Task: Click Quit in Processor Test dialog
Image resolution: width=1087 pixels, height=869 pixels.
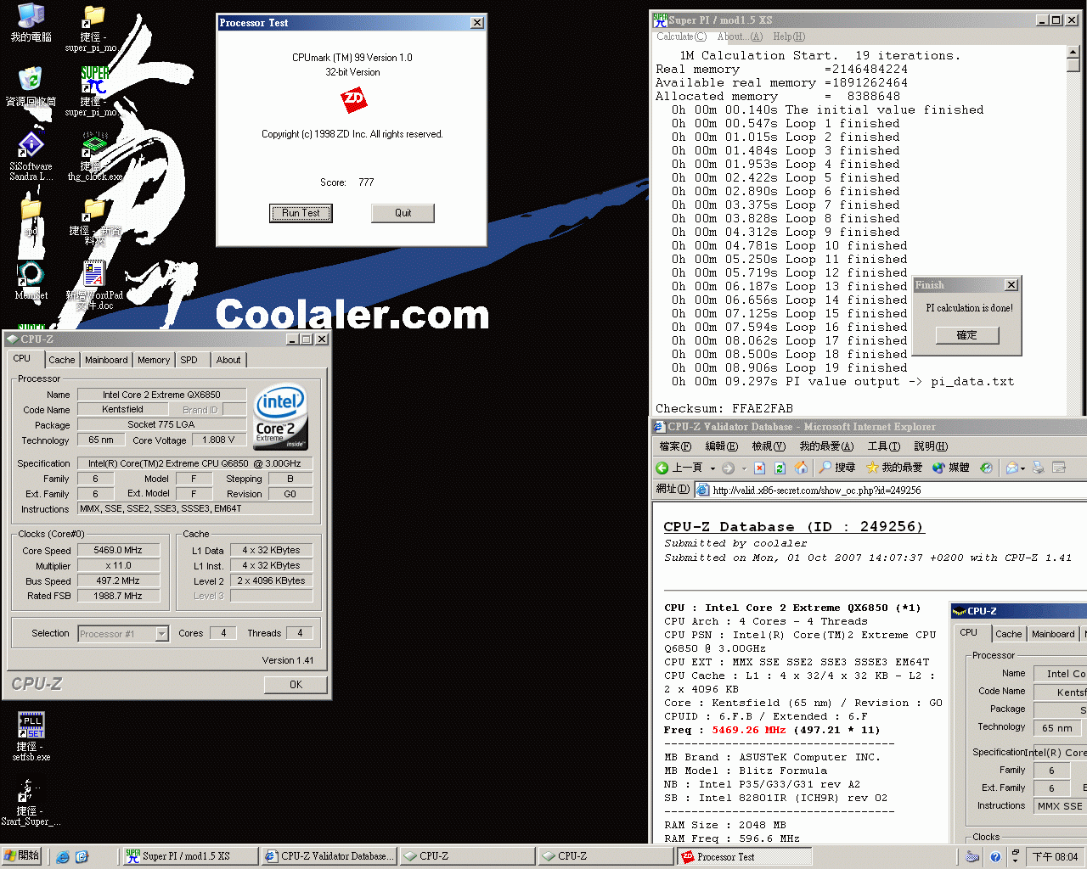Action: [403, 213]
